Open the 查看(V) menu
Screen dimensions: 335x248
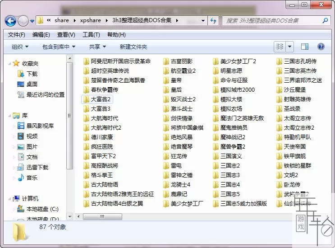[x=66, y=35]
